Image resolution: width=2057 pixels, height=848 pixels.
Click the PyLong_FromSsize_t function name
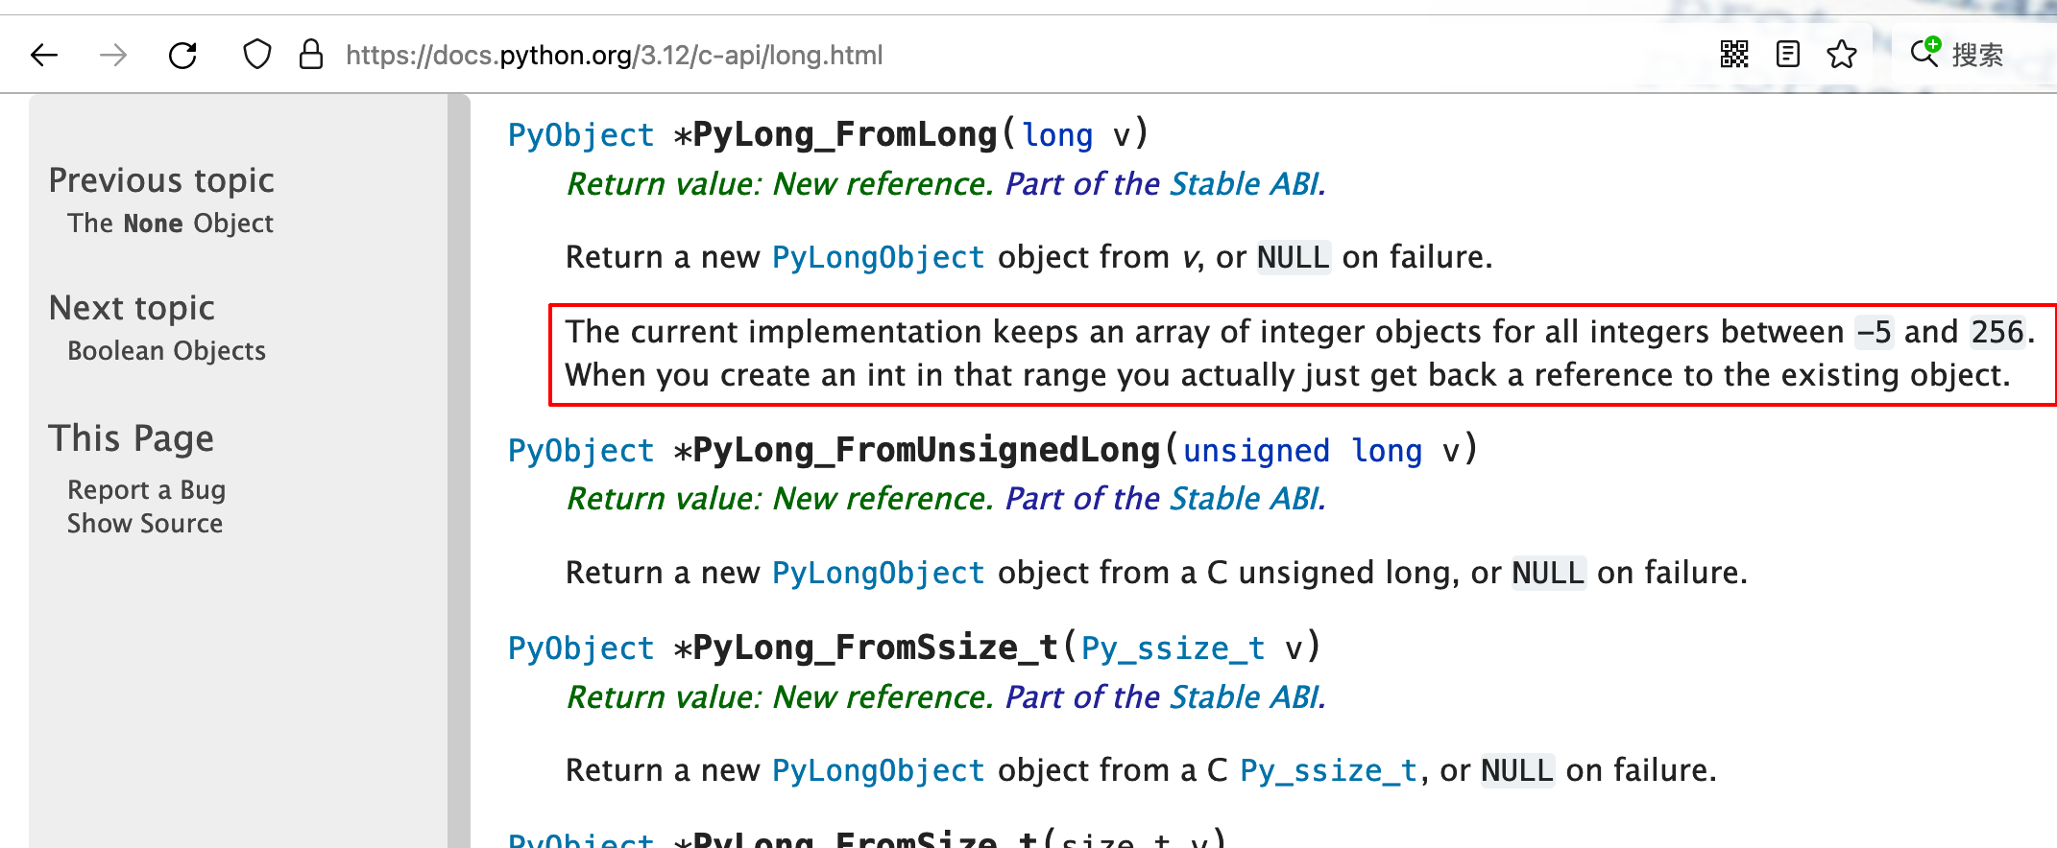coord(876,648)
